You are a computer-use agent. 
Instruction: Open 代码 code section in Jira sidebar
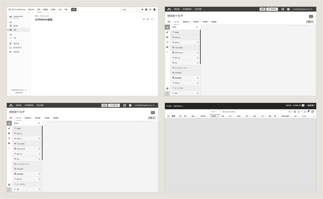pos(19,38)
